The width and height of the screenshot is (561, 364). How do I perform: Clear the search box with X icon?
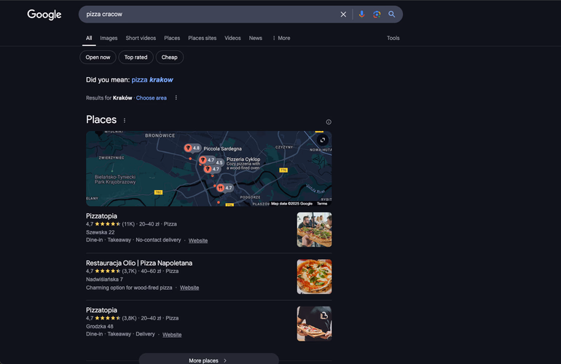pyautogui.click(x=343, y=15)
